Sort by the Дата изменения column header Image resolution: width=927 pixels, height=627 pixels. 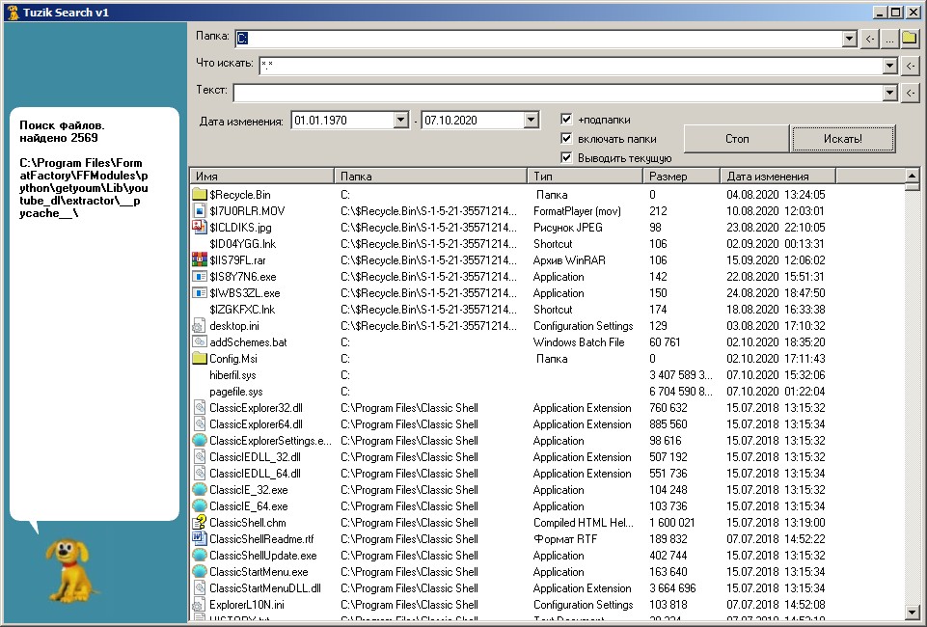click(777, 177)
